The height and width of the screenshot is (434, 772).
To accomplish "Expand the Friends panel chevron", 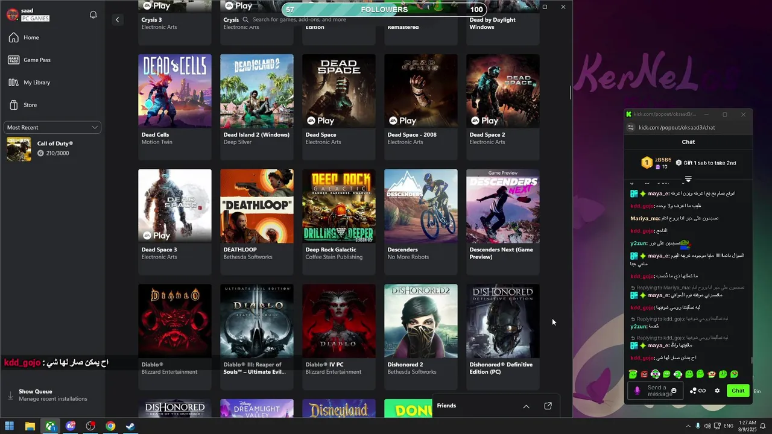I will 526,406.
